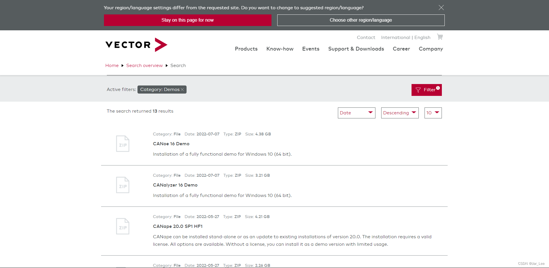The height and width of the screenshot is (268, 549).
Task: Click the ZIP icon for CANape 20.0 SP1 HF1
Action: (123, 226)
